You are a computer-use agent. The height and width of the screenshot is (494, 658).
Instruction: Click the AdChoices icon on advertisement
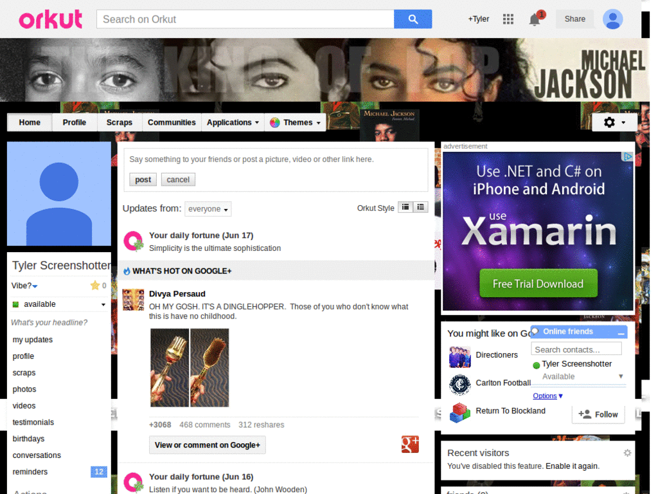[x=627, y=157]
